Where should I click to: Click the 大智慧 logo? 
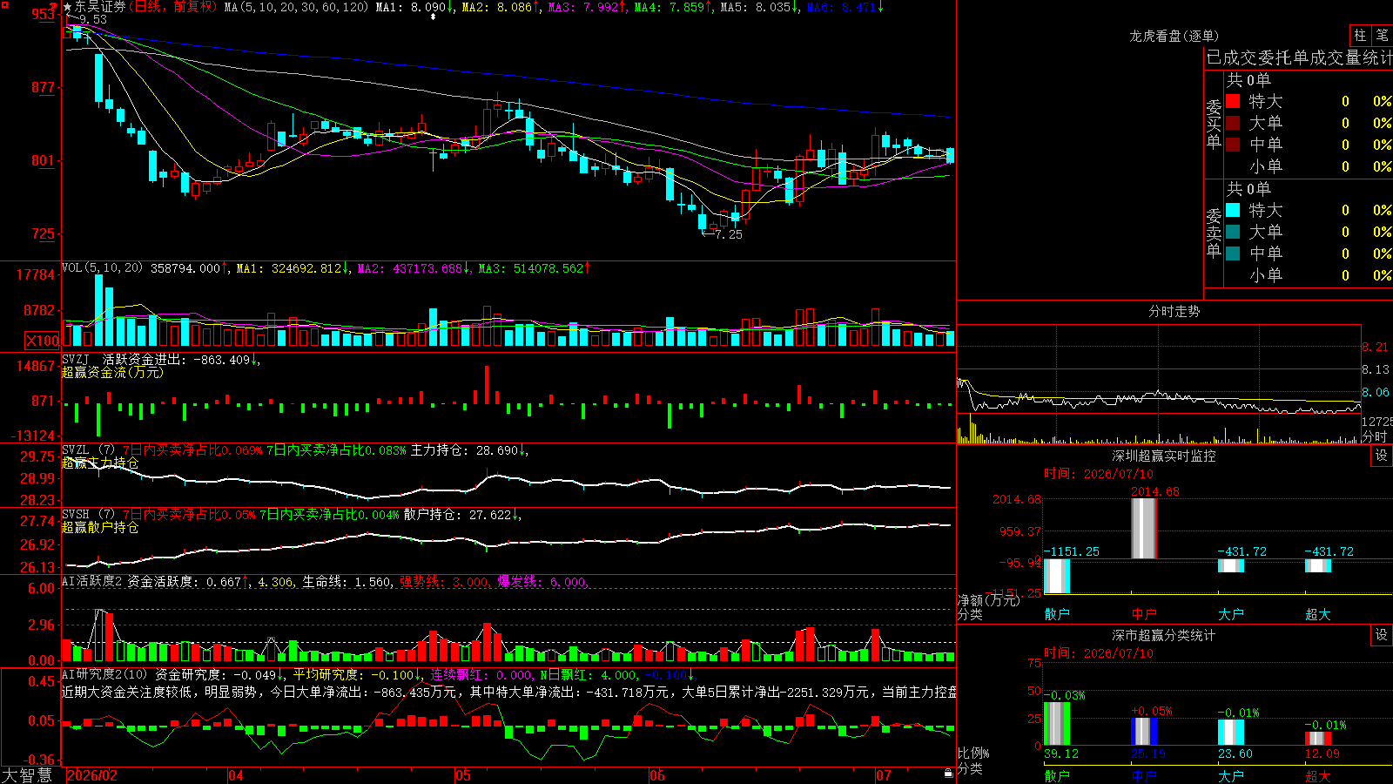[x=27, y=775]
